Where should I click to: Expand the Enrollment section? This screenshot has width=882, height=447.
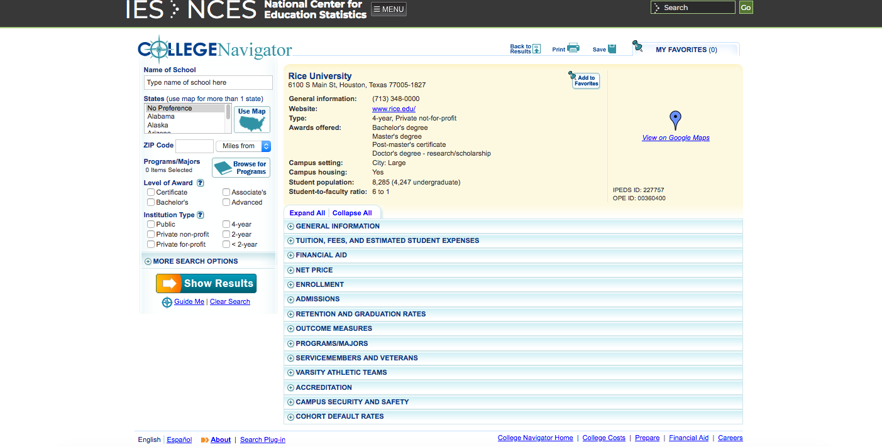coord(513,284)
